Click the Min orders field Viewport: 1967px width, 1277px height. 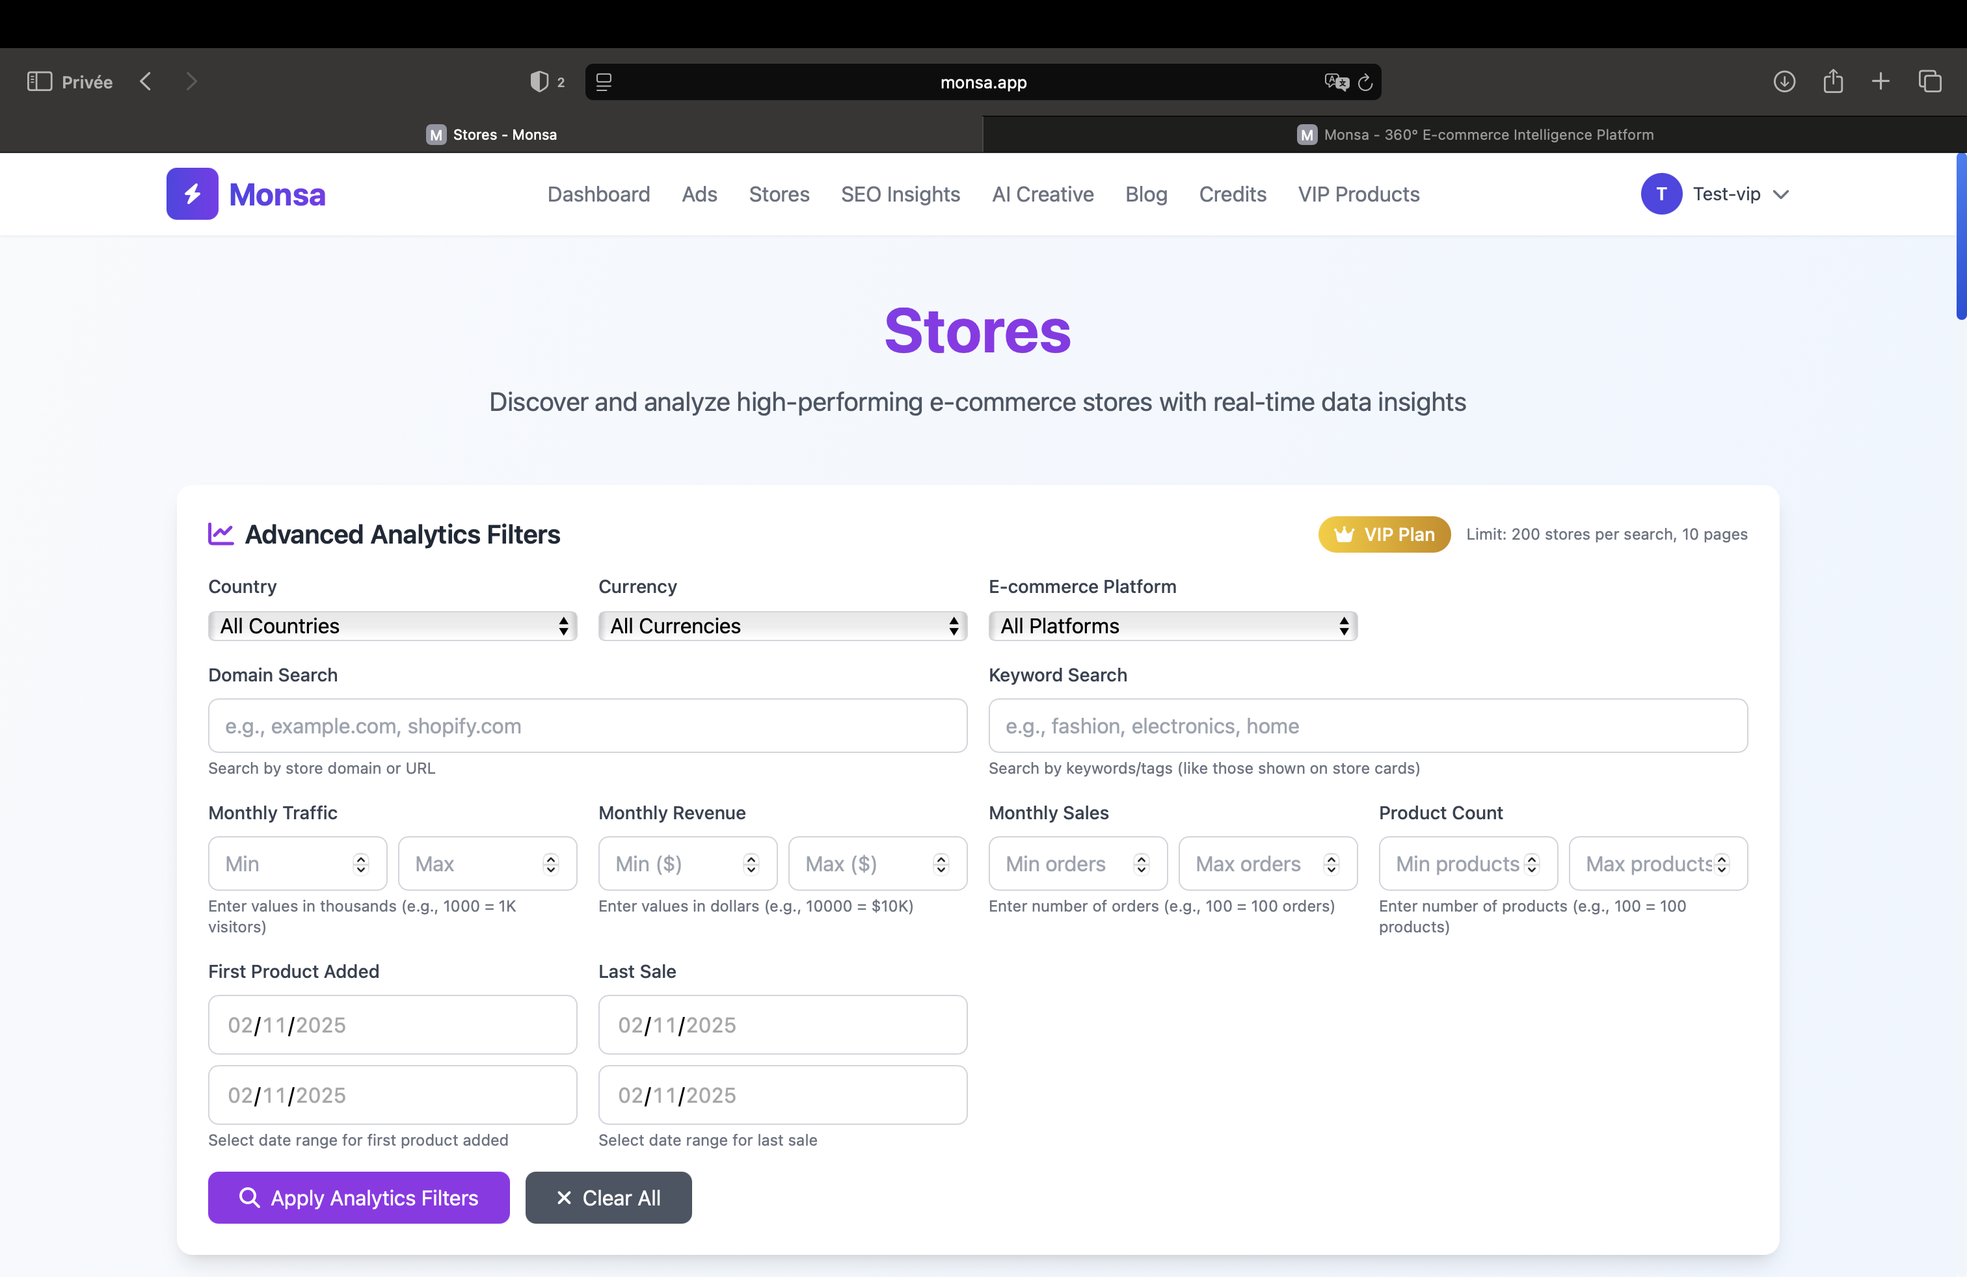tap(1078, 863)
